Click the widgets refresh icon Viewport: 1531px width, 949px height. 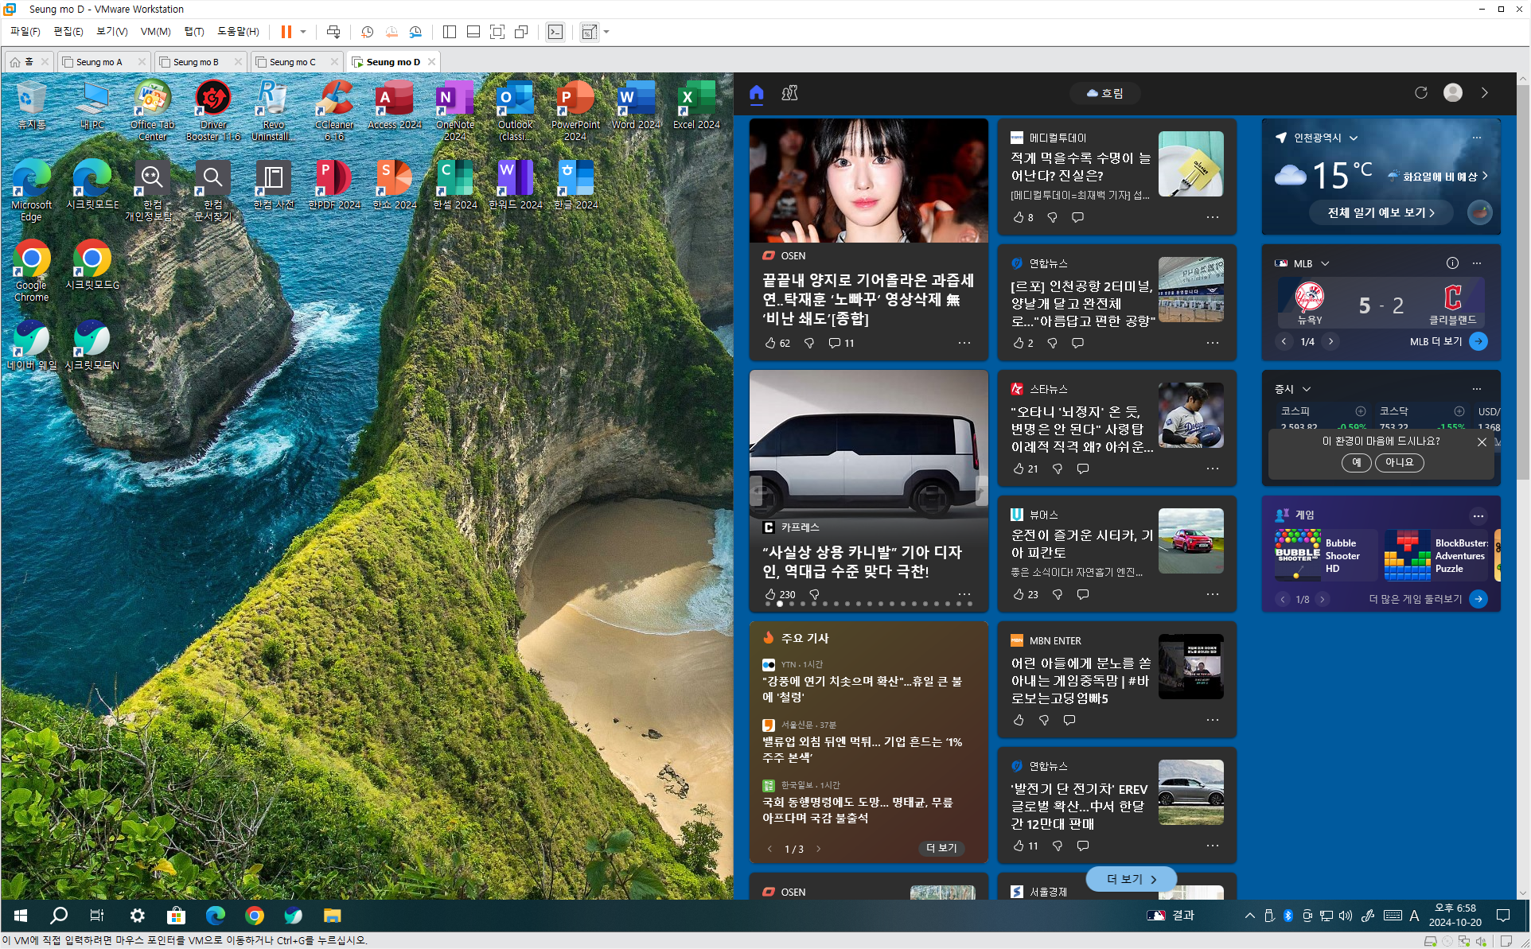pyautogui.click(x=1420, y=93)
